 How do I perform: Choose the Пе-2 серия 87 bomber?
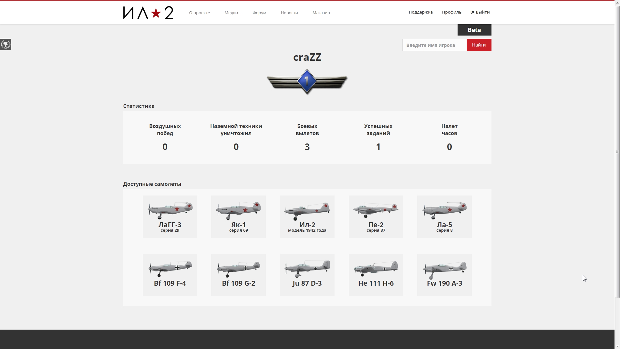[x=376, y=217]
